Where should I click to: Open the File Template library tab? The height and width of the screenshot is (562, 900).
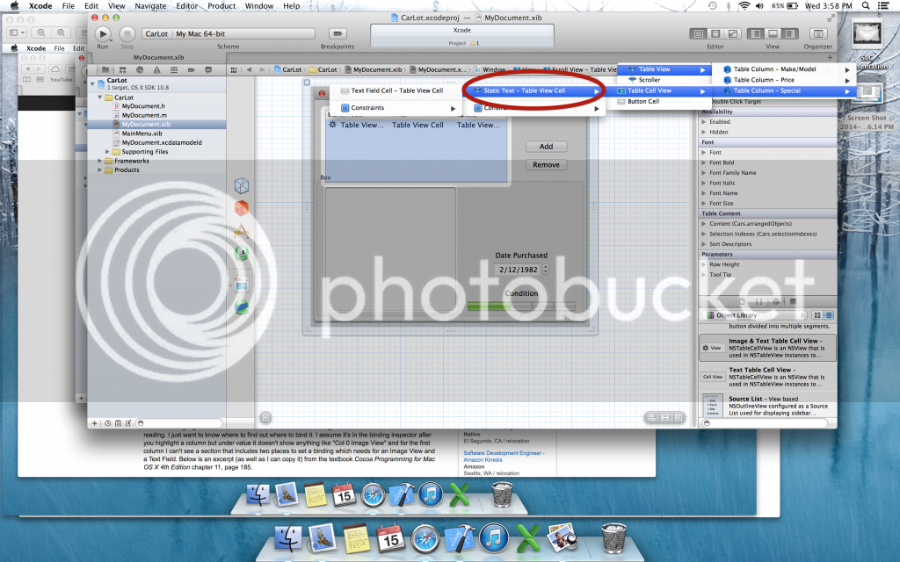click(x=742, y=302)
